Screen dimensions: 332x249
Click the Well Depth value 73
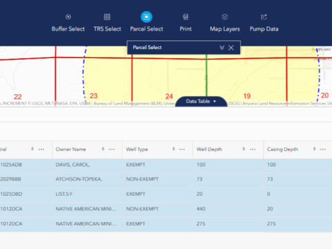(x=199, y=179)
